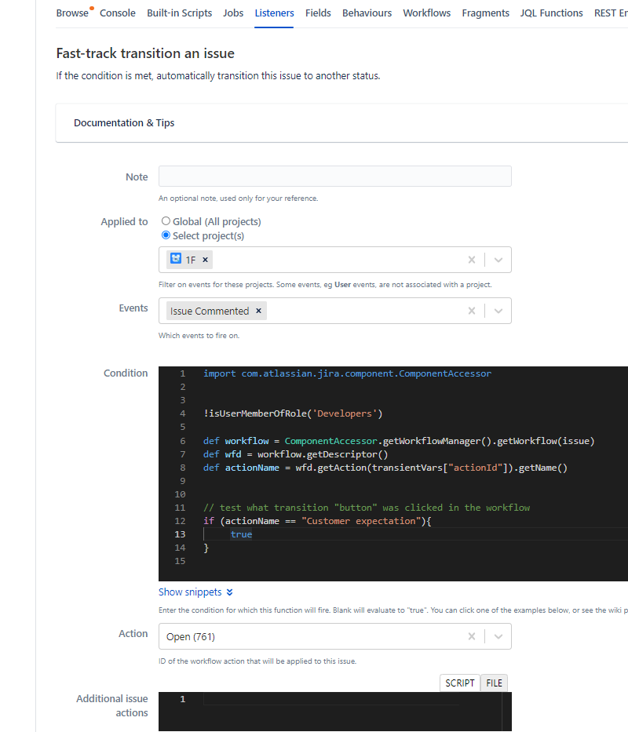
Task: Click the 1F project avatar icon
Action: (176, 259)
